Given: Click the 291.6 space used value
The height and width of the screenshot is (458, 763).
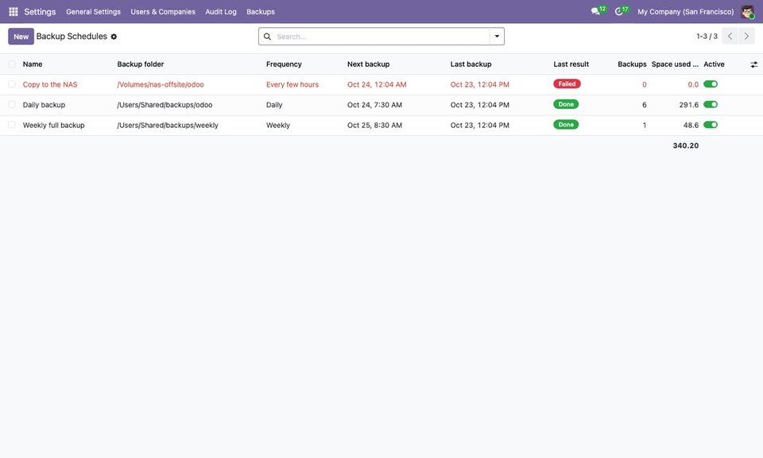Looking at the screenshot, I should pyautogui.click(x=688, y=105).
